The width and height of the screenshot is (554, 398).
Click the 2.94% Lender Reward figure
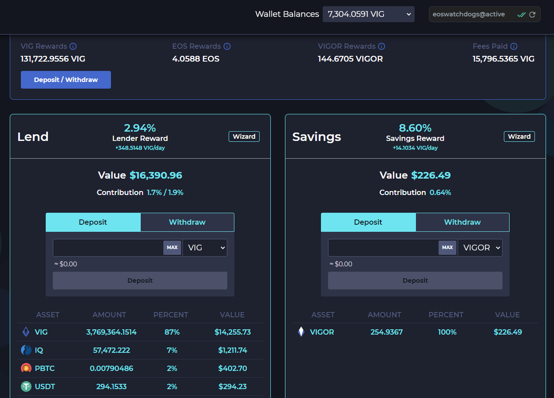tap(140, 128)
